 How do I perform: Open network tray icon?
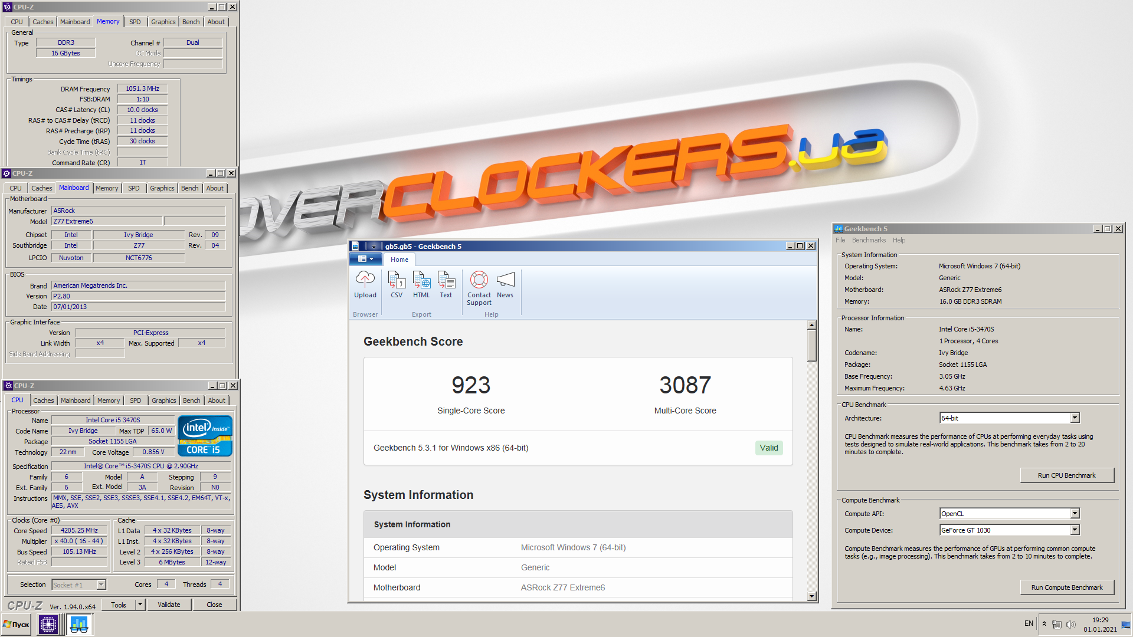coord(1057,624)
